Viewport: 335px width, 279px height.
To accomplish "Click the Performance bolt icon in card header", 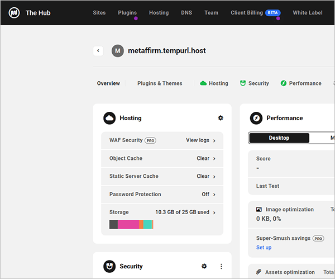I will pos(256,118).
